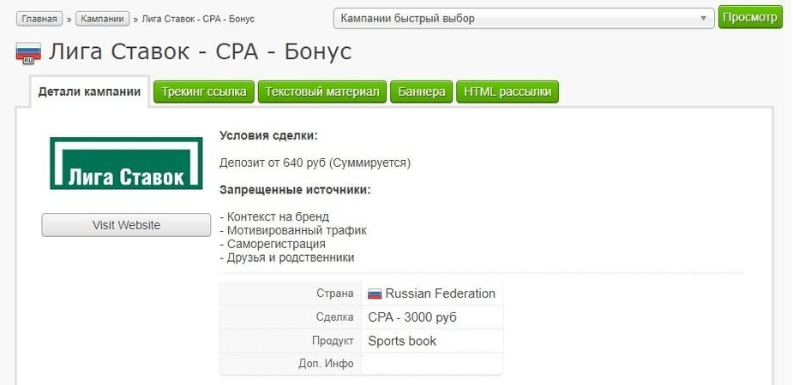Click the current breadcrumb Лига Ставок - CPA - Бонус
This screenshot has width=793, height=385.
[197, 19]
